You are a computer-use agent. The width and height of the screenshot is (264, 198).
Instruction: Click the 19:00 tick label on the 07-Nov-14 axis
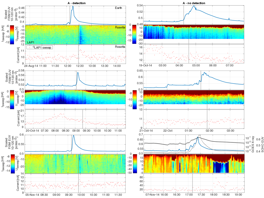tap(238, 195)
